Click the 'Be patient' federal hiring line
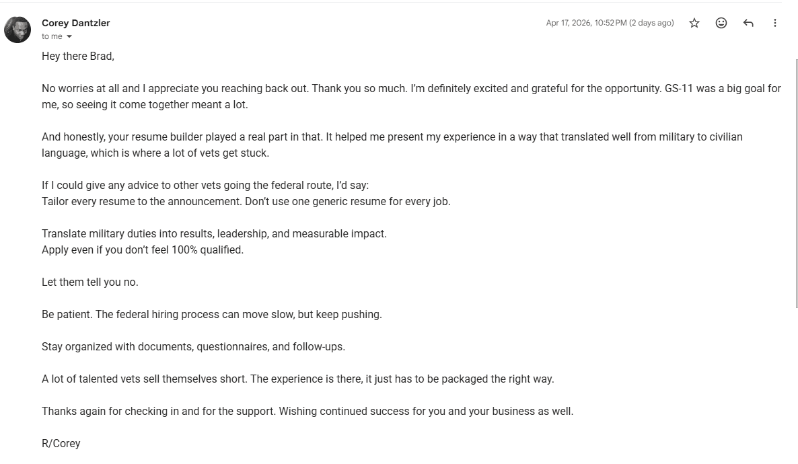 (212, 315)
